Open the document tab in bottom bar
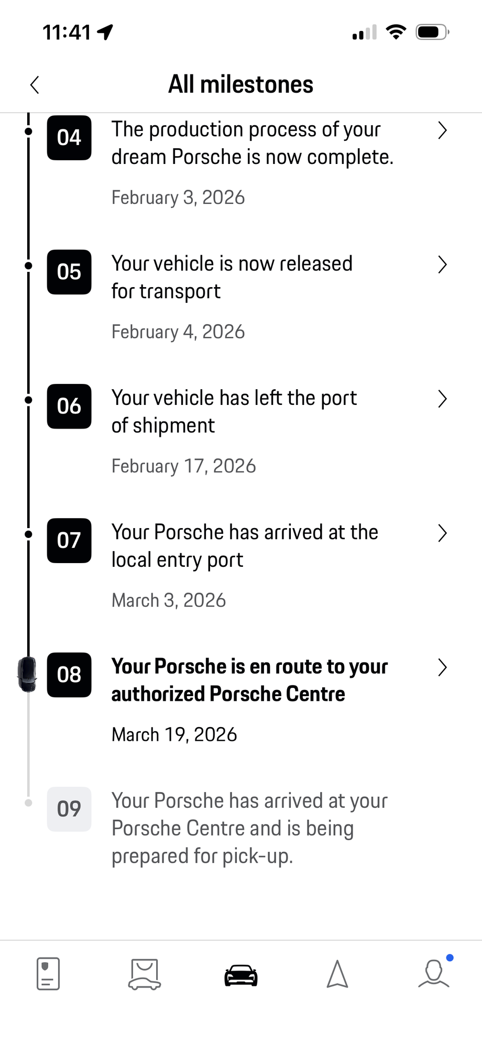 click(48, 974)
